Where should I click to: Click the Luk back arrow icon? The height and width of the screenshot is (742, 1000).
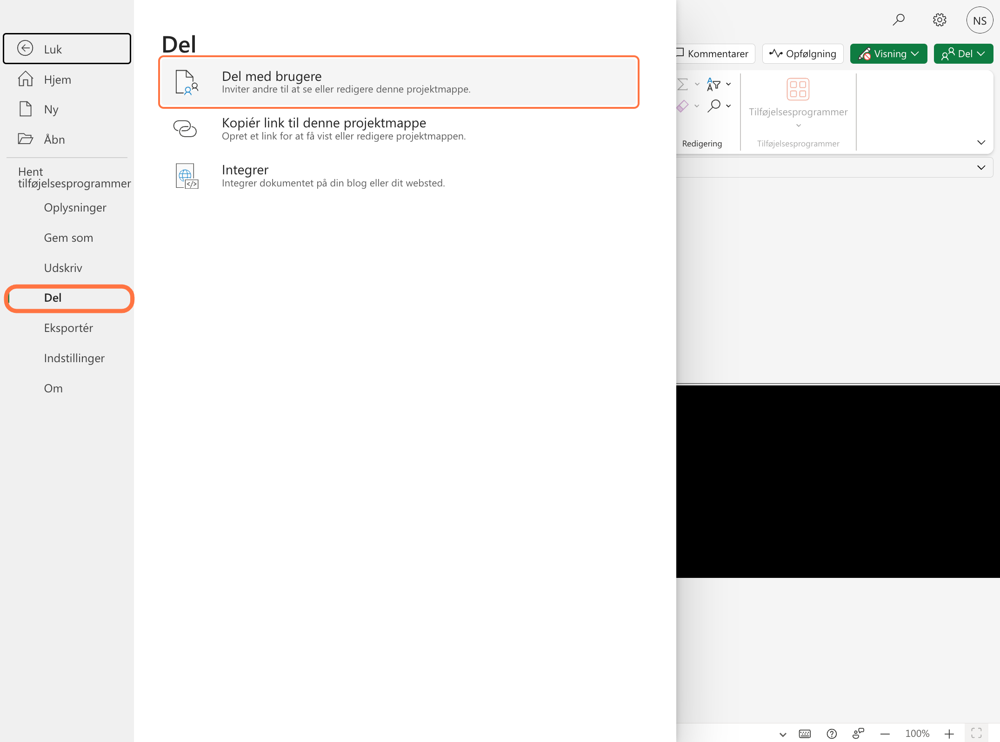click(x=25, y=48)
